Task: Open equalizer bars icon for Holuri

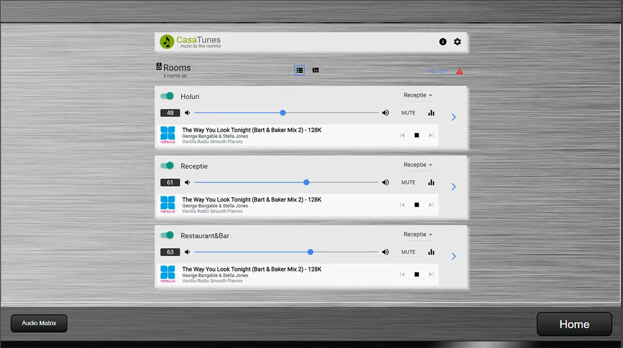Action: (x=431, y=113)
